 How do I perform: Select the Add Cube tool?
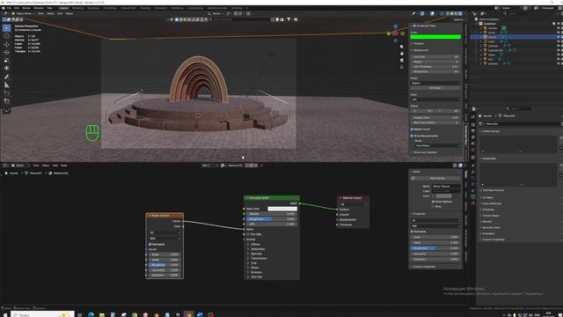pyautogui.click(x=6, y=93)
